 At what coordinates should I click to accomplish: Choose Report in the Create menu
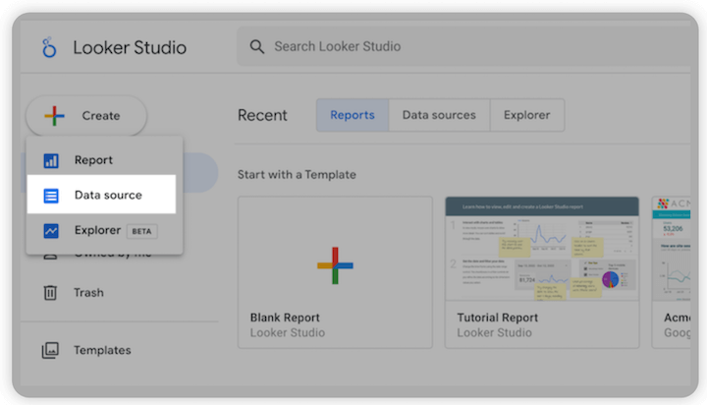[94, 160]
